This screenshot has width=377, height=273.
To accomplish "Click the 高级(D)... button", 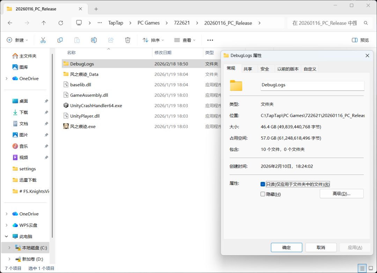I will [x=341, y=194].
